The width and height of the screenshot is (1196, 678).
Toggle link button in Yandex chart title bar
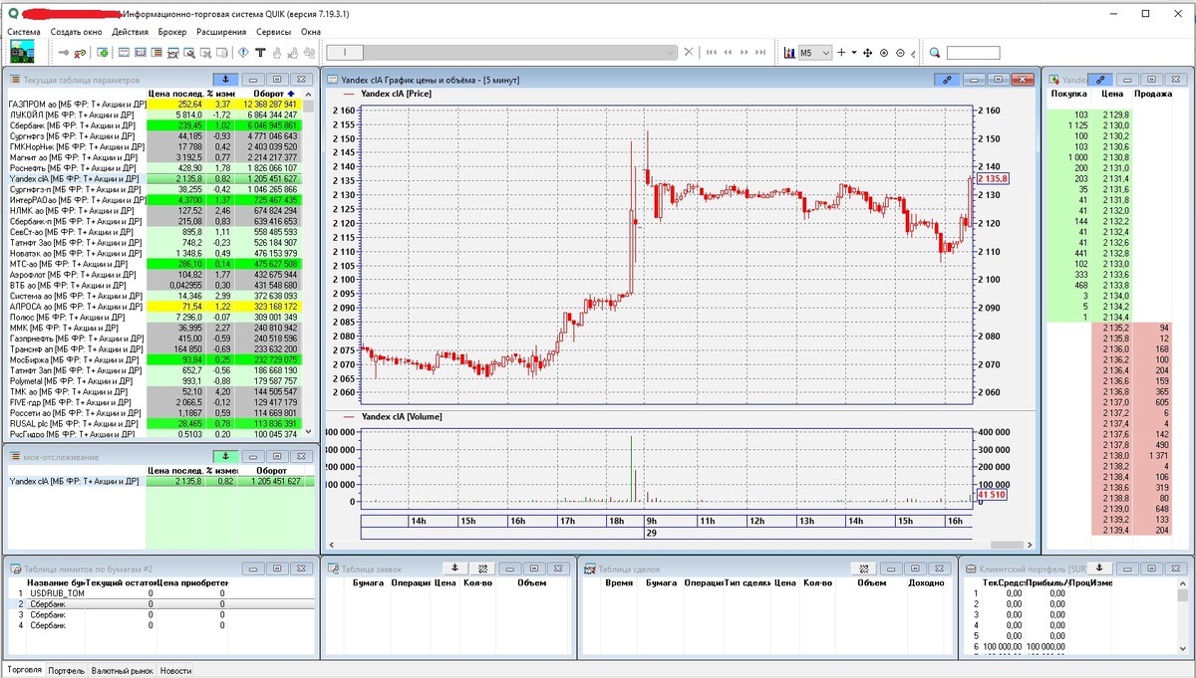pyautogui.click(x=948, y=80)
